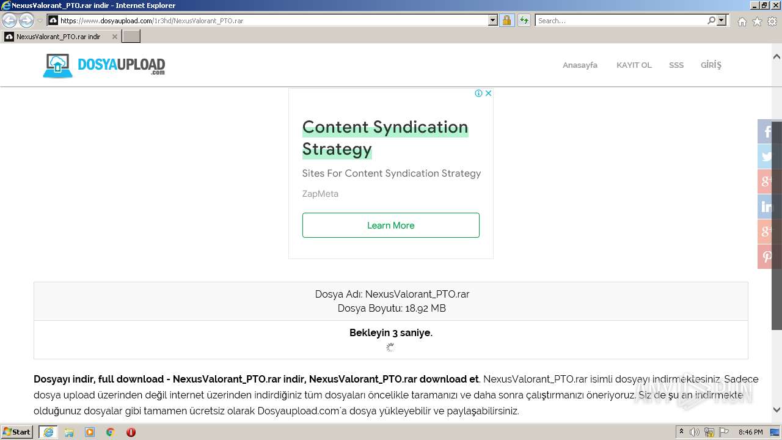Open the red Opera taskbar icon
This screenshot has height=440, width=782.
coord(131,432)
